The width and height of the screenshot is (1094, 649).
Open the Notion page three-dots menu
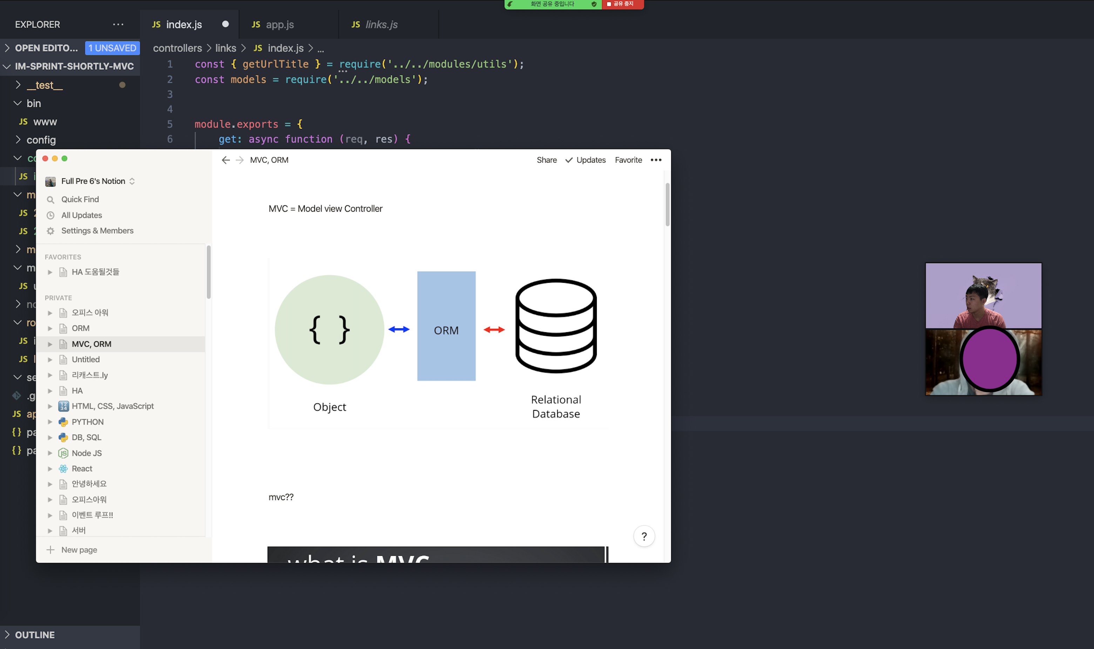pyautogui.click(x=656, y=160)
